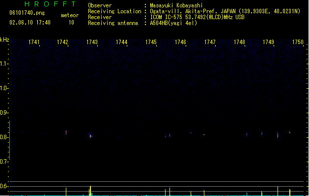The height and width of the screenshot is (196, 309).
Task: Click the HROFFT title text
Action: (x=51, y=4)
